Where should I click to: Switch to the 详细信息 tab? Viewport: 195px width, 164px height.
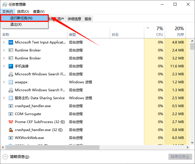74,19
